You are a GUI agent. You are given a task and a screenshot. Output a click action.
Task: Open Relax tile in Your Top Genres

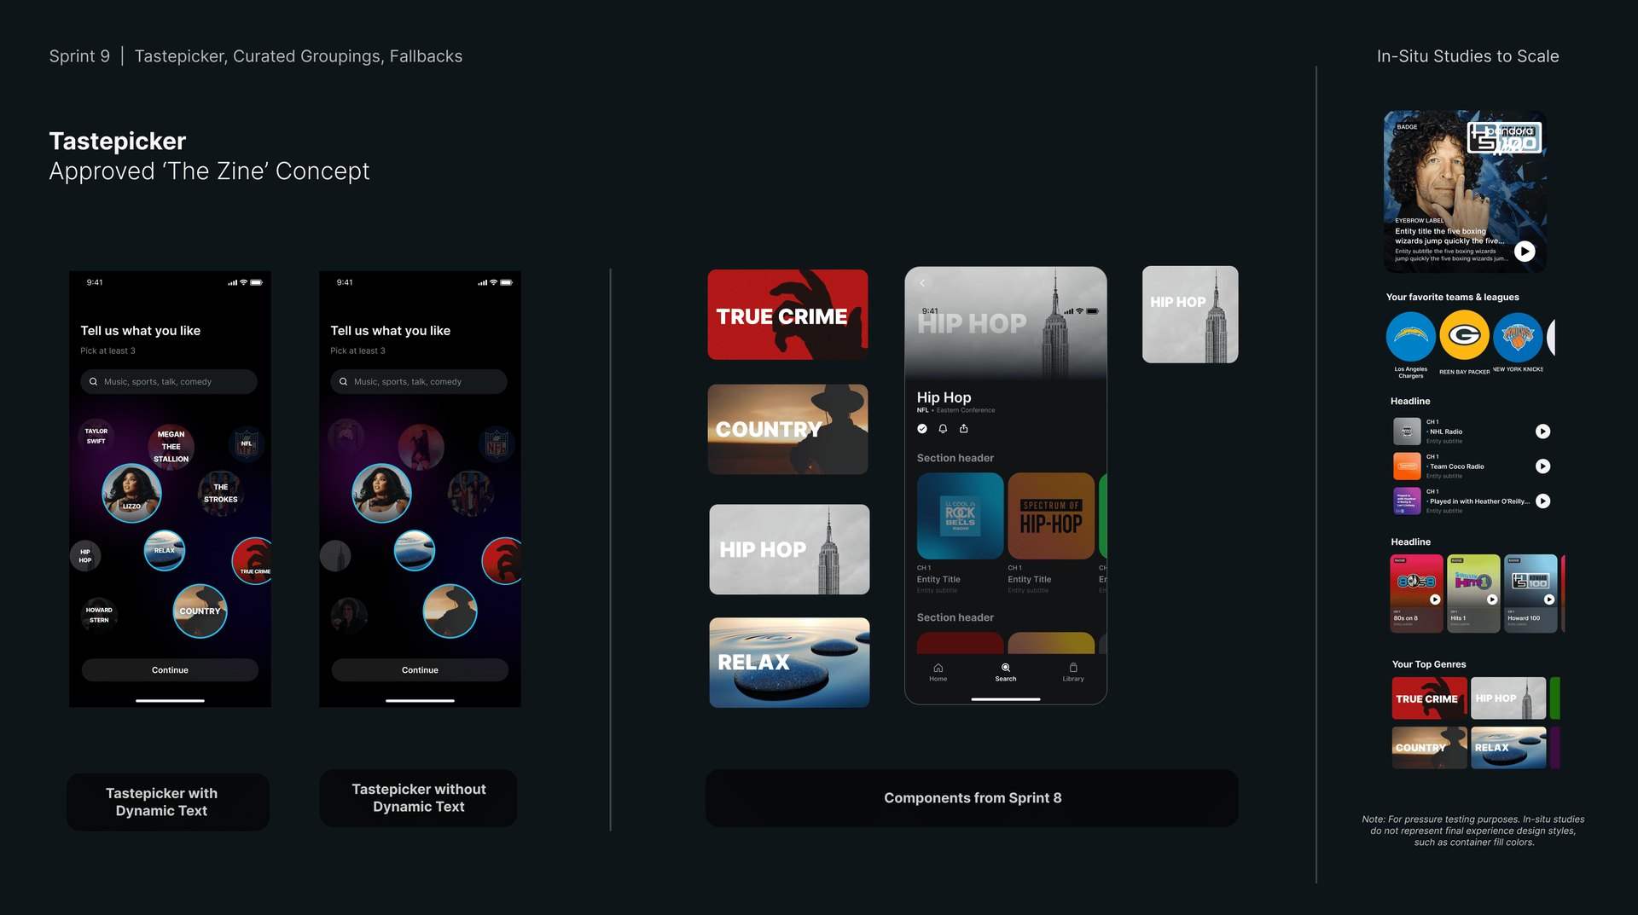(x=1508, y=748)
